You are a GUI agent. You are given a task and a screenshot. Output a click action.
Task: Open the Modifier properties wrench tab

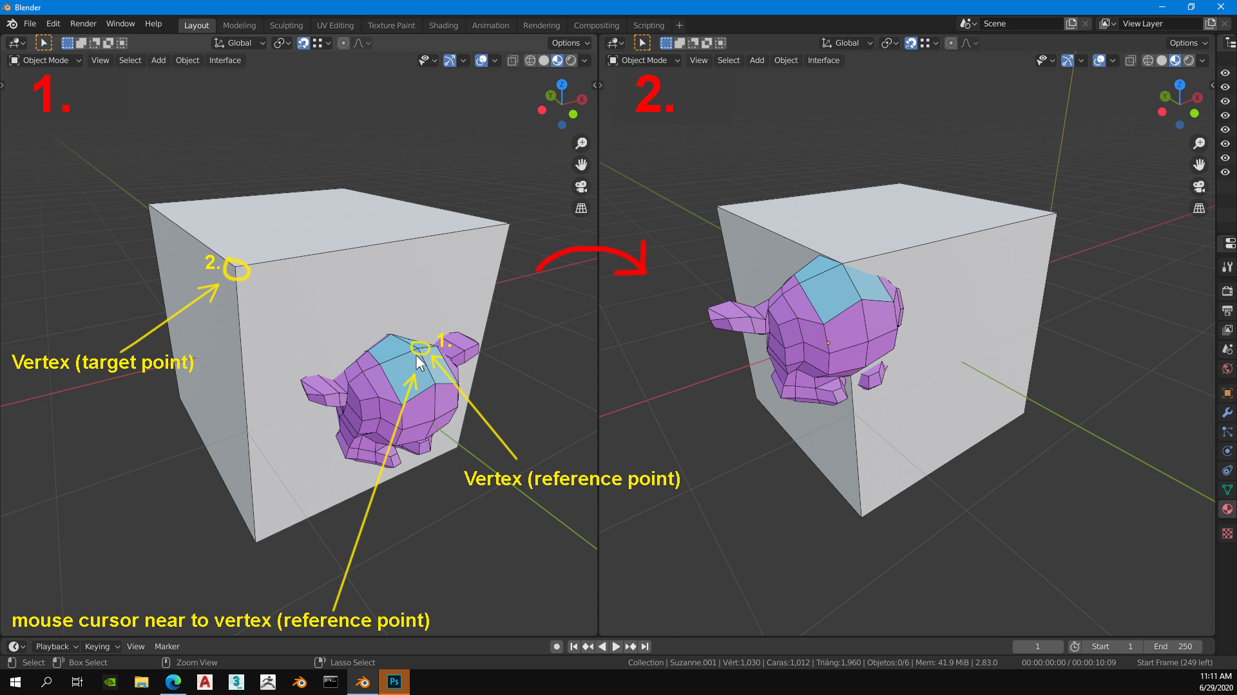tap(1227, 412)
